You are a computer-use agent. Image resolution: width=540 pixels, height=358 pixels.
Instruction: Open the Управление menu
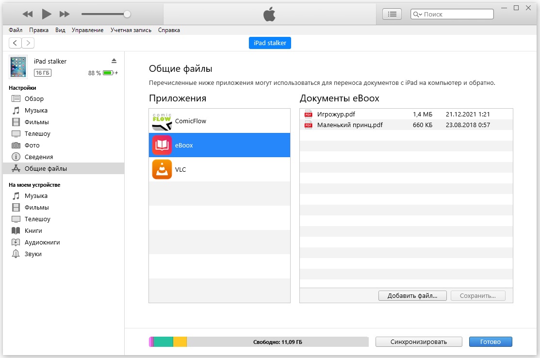(x=87, y=30)
